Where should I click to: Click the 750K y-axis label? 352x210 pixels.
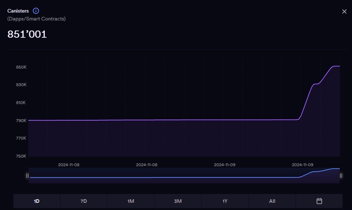click(x=22, y=156)
